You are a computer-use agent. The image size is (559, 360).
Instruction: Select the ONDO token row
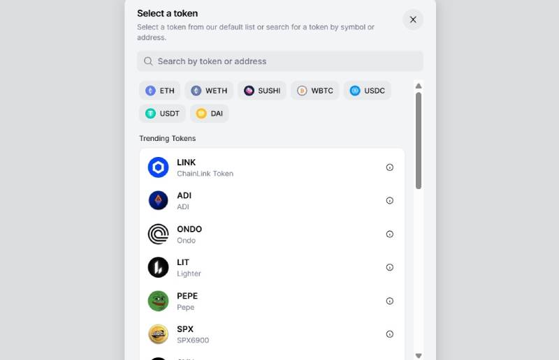coord(272,234)
